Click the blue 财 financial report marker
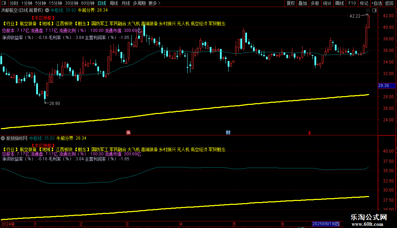 [x=228, y=133]
